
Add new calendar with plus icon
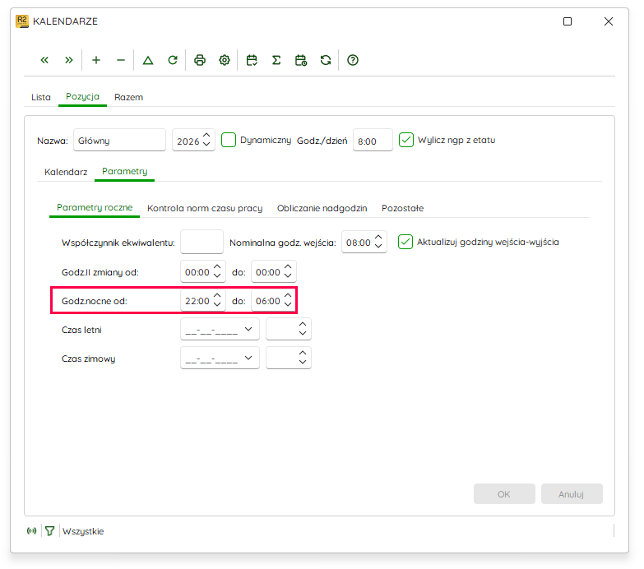coord(96,60)
